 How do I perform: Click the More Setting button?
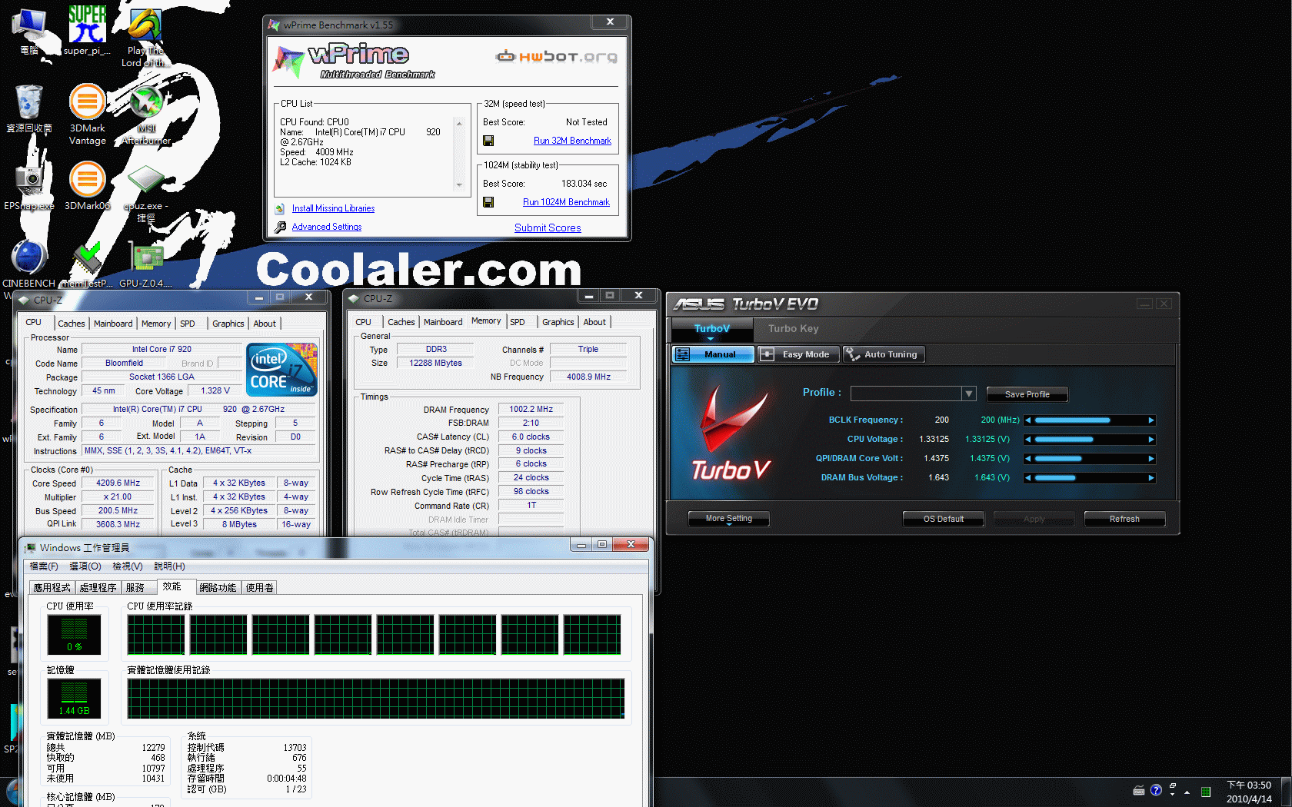pyautogui.click(x=728, y=519)
